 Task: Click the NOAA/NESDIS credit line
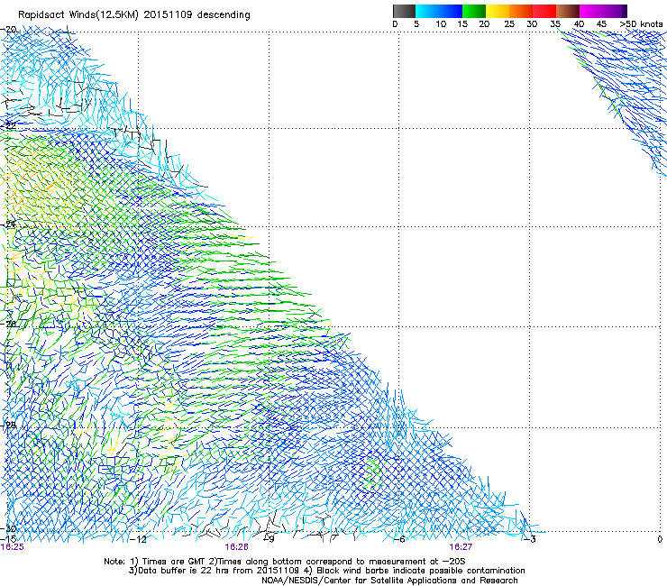tap(389, 581)
